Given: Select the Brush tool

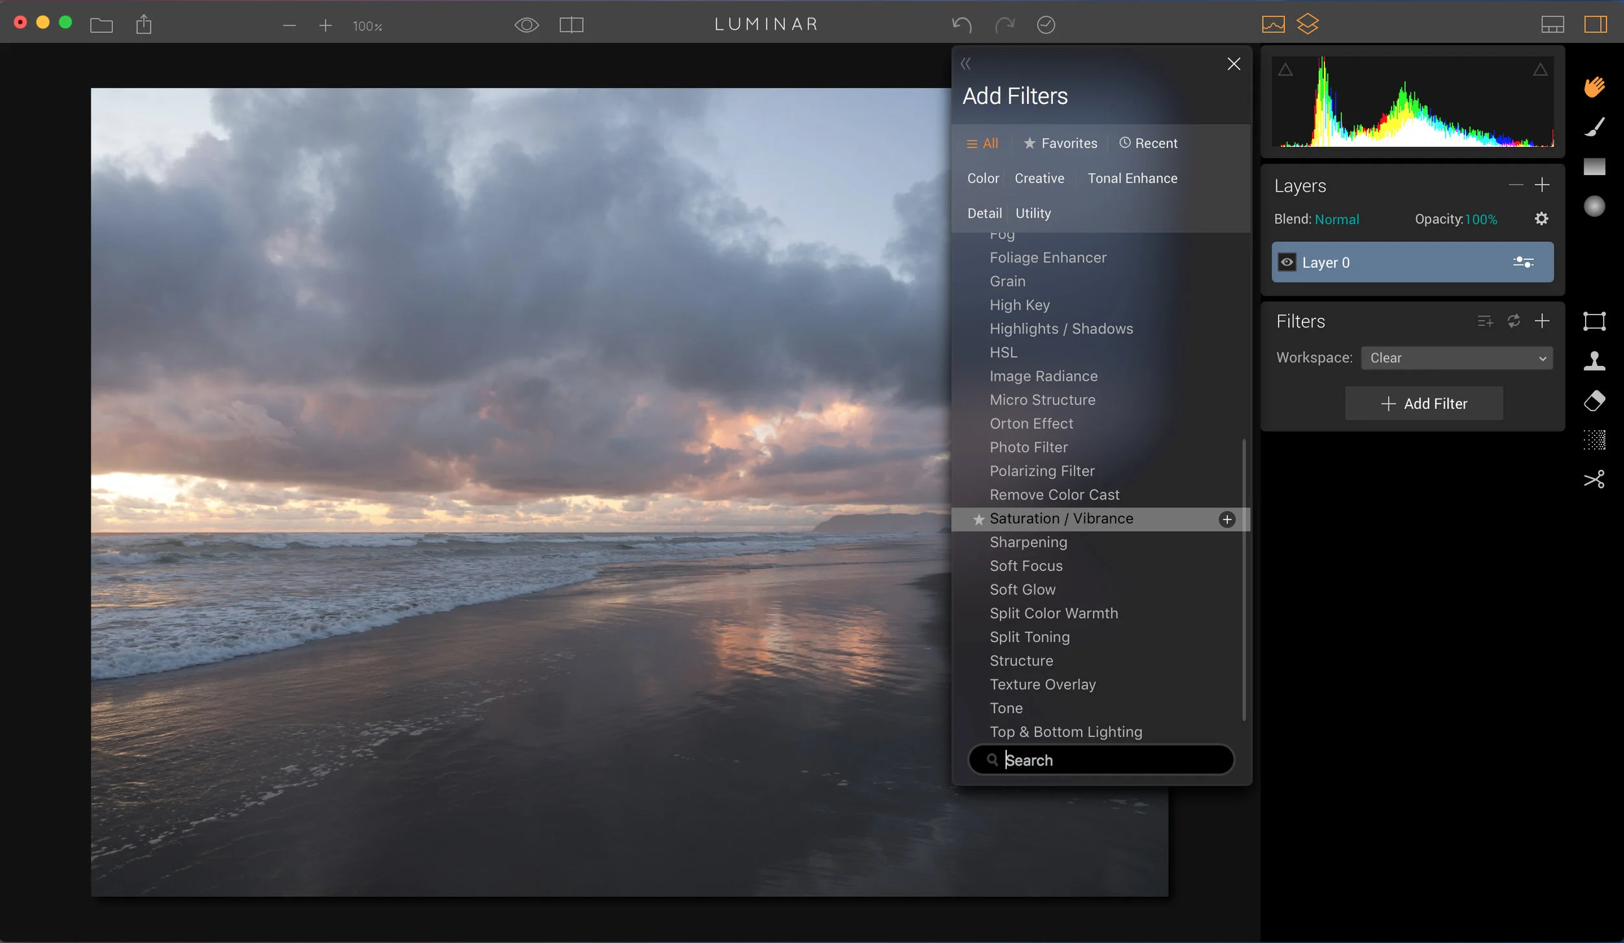Looking at the screenshot, I should pyautogui.click(x=1594, y=126).
